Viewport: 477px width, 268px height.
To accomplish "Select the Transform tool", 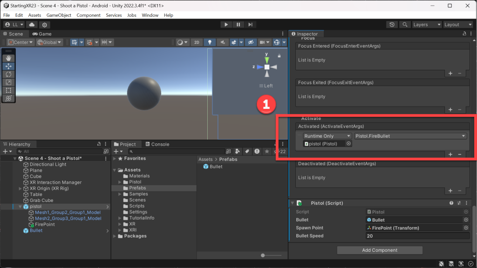I will point(8,99).
